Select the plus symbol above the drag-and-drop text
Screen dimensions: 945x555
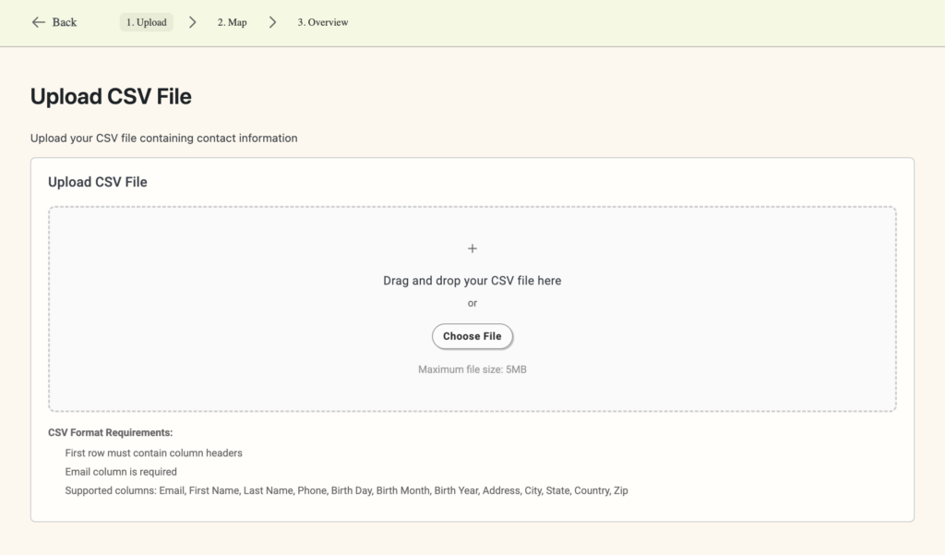pyautogui.click(x=472, y=247)
